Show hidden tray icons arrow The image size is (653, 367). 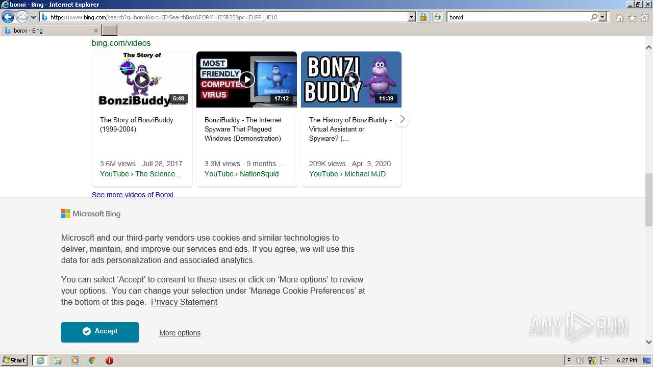point(569,360)
